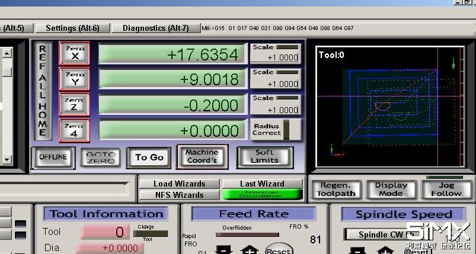
Task: Click the Spindle Speed panel header
Action: point(404,214)
